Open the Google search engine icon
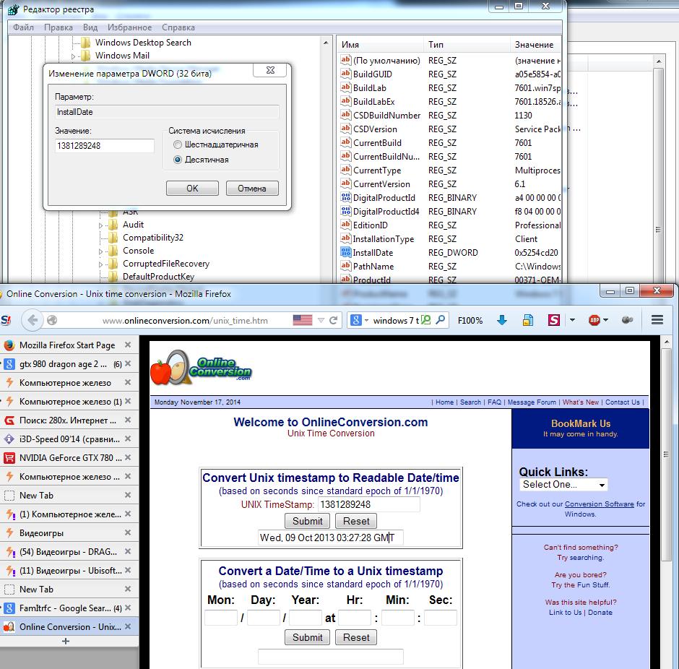679x669 pixels. tap(355, 321)
